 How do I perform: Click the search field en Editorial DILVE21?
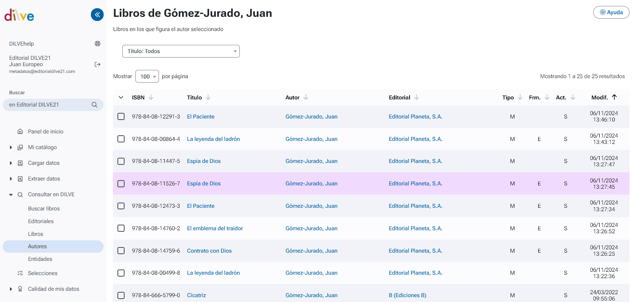53,105
